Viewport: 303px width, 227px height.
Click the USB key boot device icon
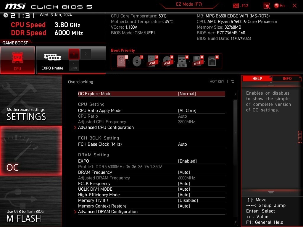click(x=182, y=61)
